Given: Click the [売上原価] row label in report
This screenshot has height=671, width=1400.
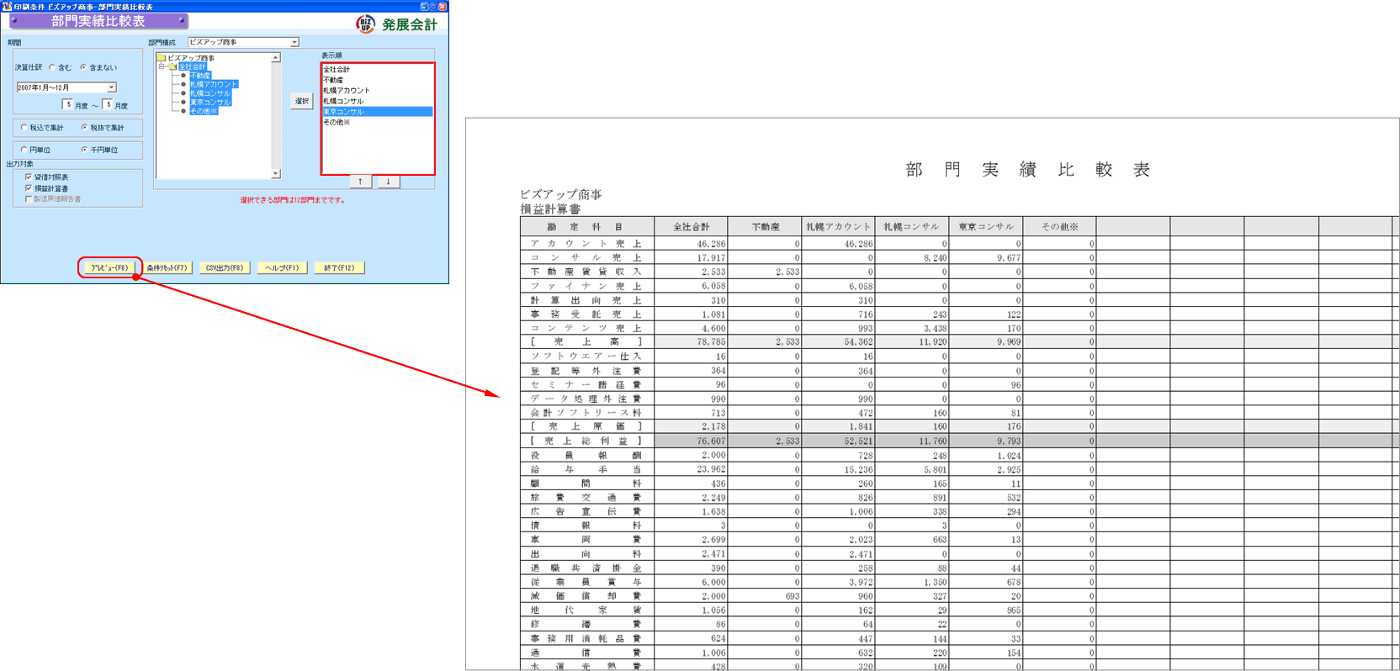Looking at the screenshot, I should (x=586, y=427).
